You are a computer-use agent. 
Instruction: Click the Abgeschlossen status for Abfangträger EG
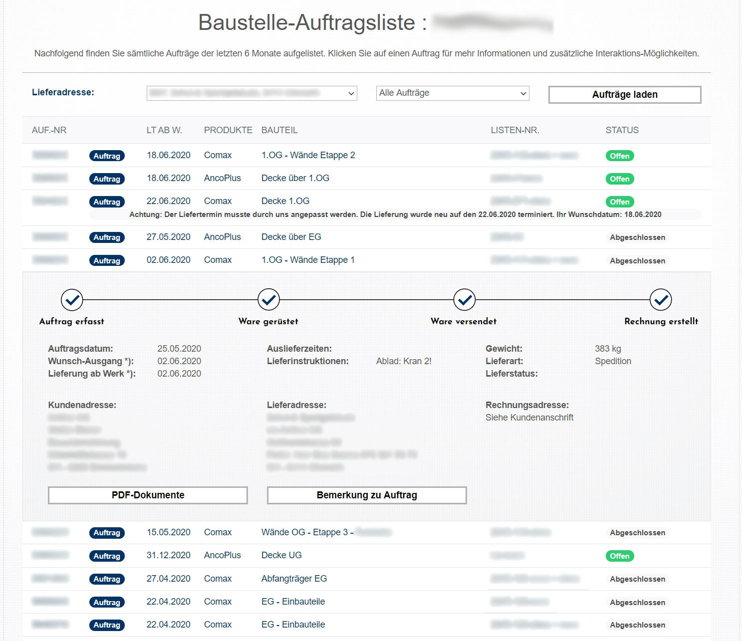point(637,579)
